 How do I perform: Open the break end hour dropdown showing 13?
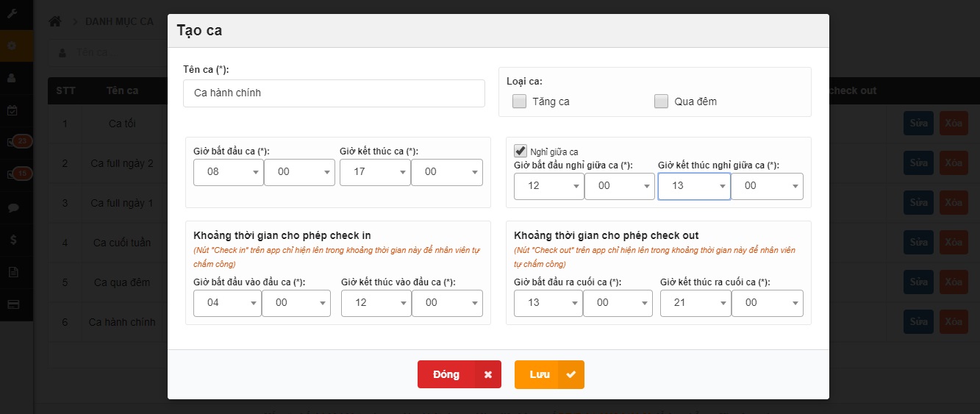pos(693,186)
